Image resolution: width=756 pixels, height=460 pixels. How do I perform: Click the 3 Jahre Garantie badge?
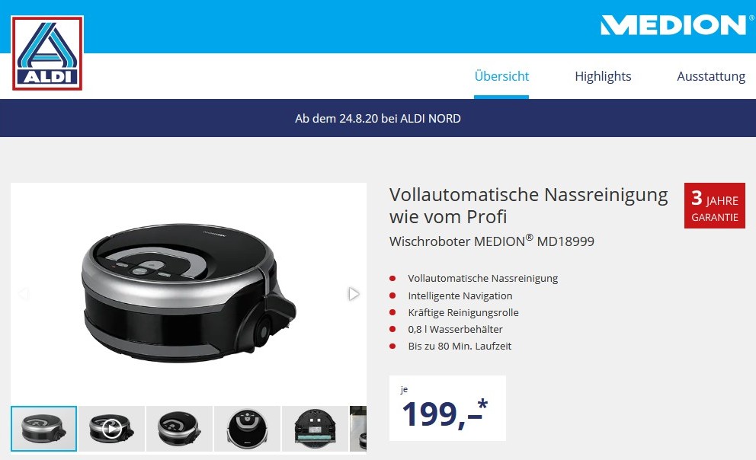point(715,206)
